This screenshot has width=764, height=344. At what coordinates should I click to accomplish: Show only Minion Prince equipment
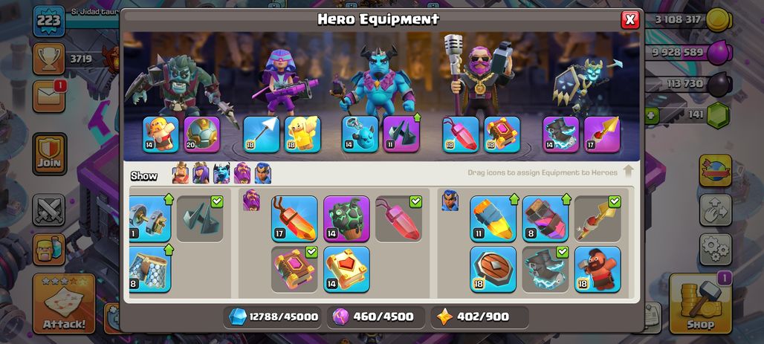(x=221, y=173)
